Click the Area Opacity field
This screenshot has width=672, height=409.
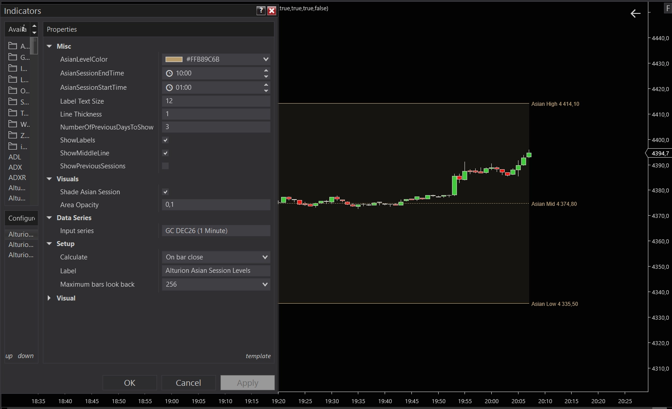pyautogui.click(x=216, y=204)
